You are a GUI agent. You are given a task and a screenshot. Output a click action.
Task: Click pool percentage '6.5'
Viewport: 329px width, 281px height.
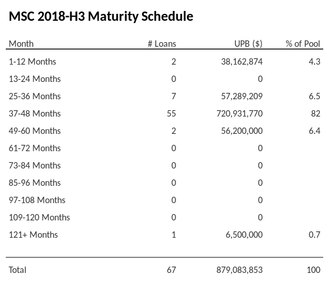[315, 96]
